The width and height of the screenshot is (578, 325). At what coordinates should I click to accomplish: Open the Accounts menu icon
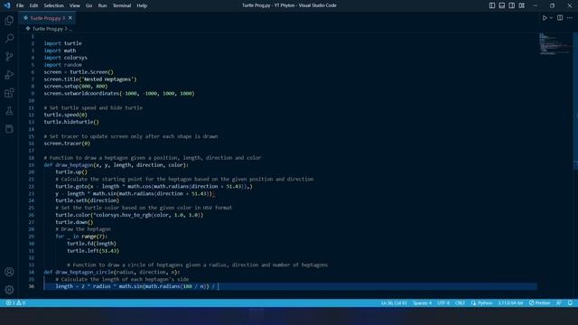[x=9, y=272]
